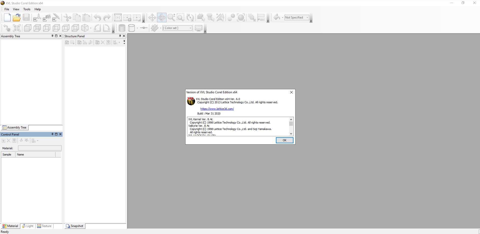Screen dimensions: 480x234
Task: Expand the section plane tool dropdown arrow
Action: pos(161,28)
